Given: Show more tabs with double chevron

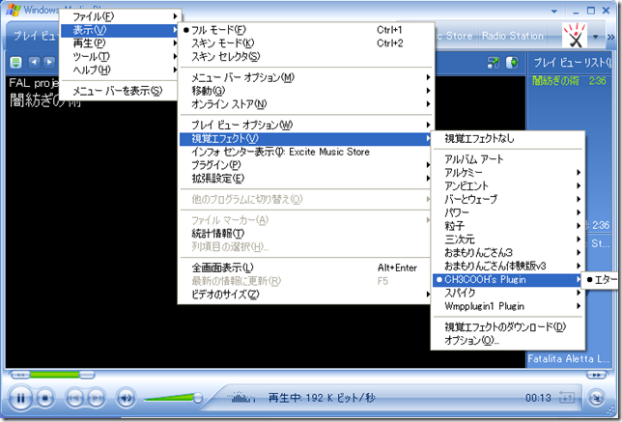Looking at the screenshot, I should 610,37.
